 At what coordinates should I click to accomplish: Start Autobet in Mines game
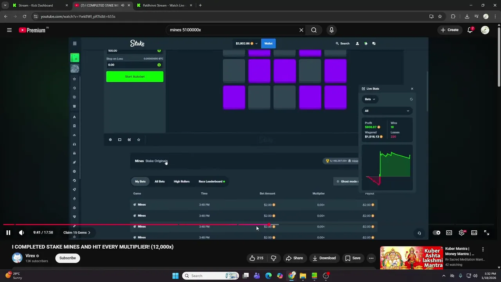coord(135,77)
